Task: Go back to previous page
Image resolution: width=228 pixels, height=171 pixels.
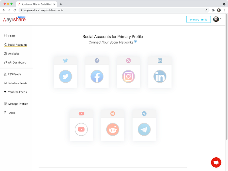Action: coord(4,10)
